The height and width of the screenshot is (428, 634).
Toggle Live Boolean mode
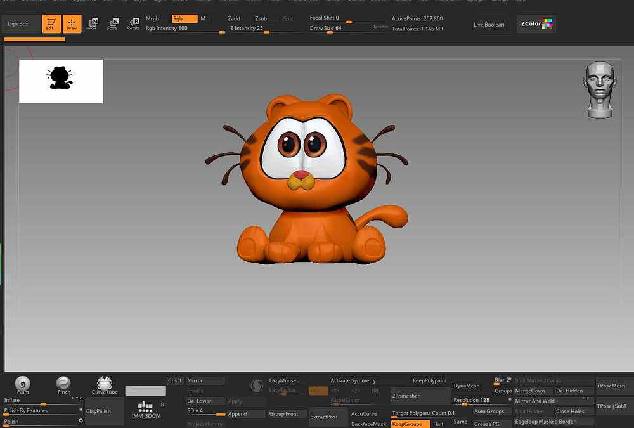(489, 25)
